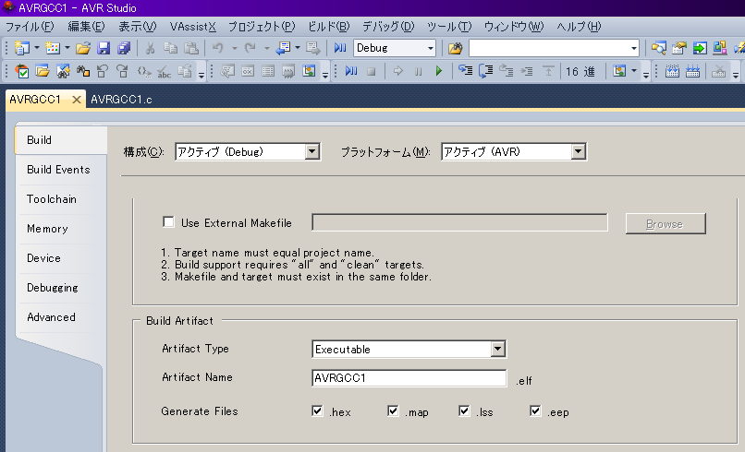Click the Save All icon
The image size is (745, 452).
click(124, 48)
